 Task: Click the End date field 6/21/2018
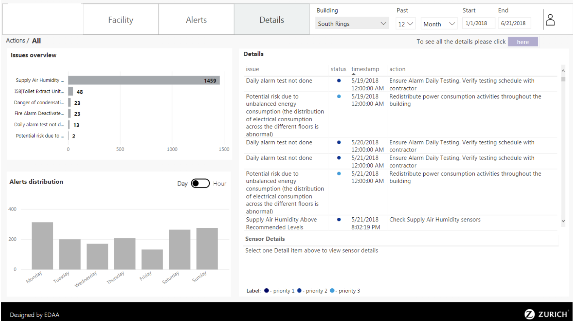pyautogui.click(x=514, y=23)
